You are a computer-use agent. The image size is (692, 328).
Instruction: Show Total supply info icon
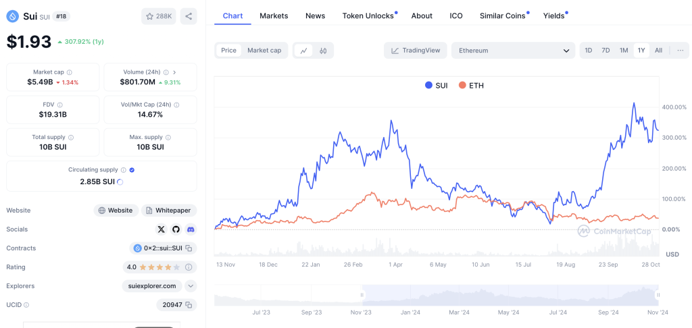point(71,137)
